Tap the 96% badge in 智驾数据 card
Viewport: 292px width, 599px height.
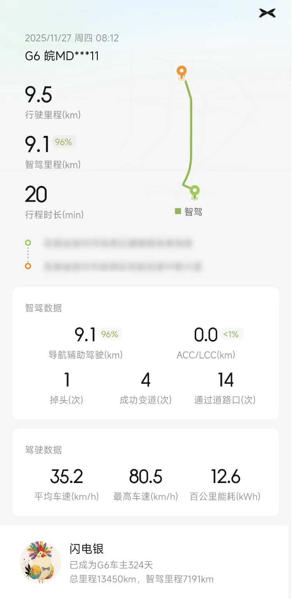(109, 334)
